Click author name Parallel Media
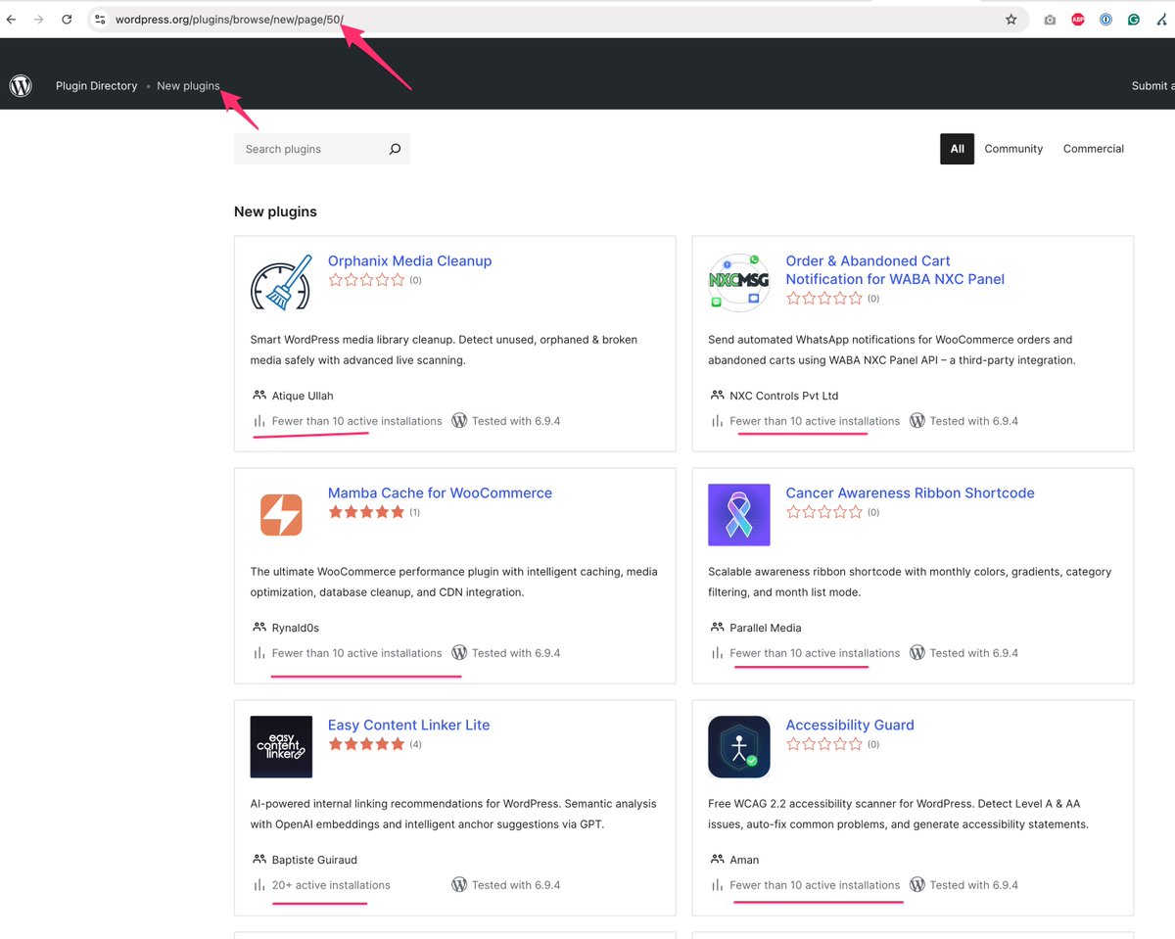The width and height of the screenshot is (1175, 939). click(x=766, y=628)
